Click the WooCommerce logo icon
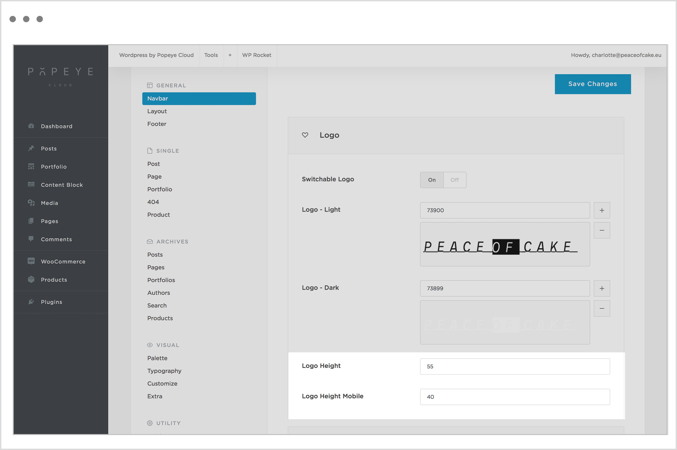 [x=31, y=261]
